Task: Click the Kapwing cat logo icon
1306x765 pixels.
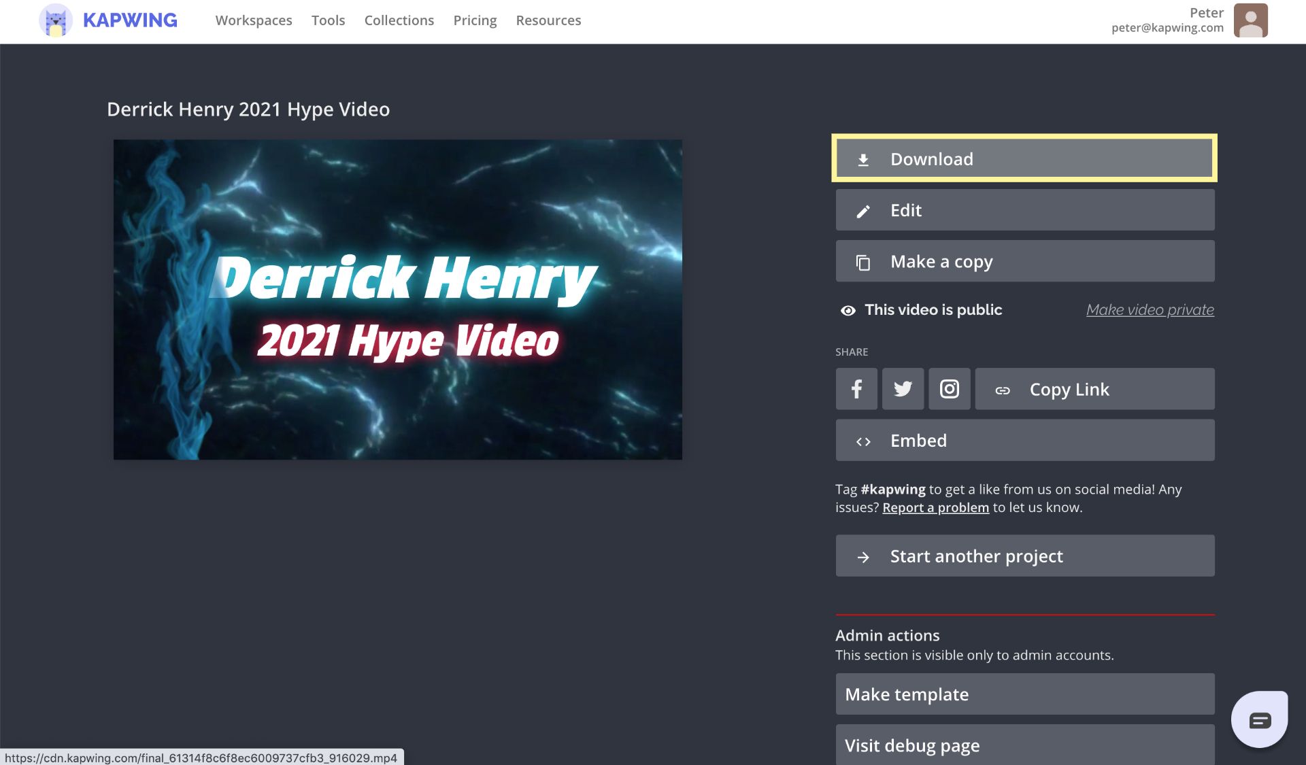Action: [x=56, y=20]
